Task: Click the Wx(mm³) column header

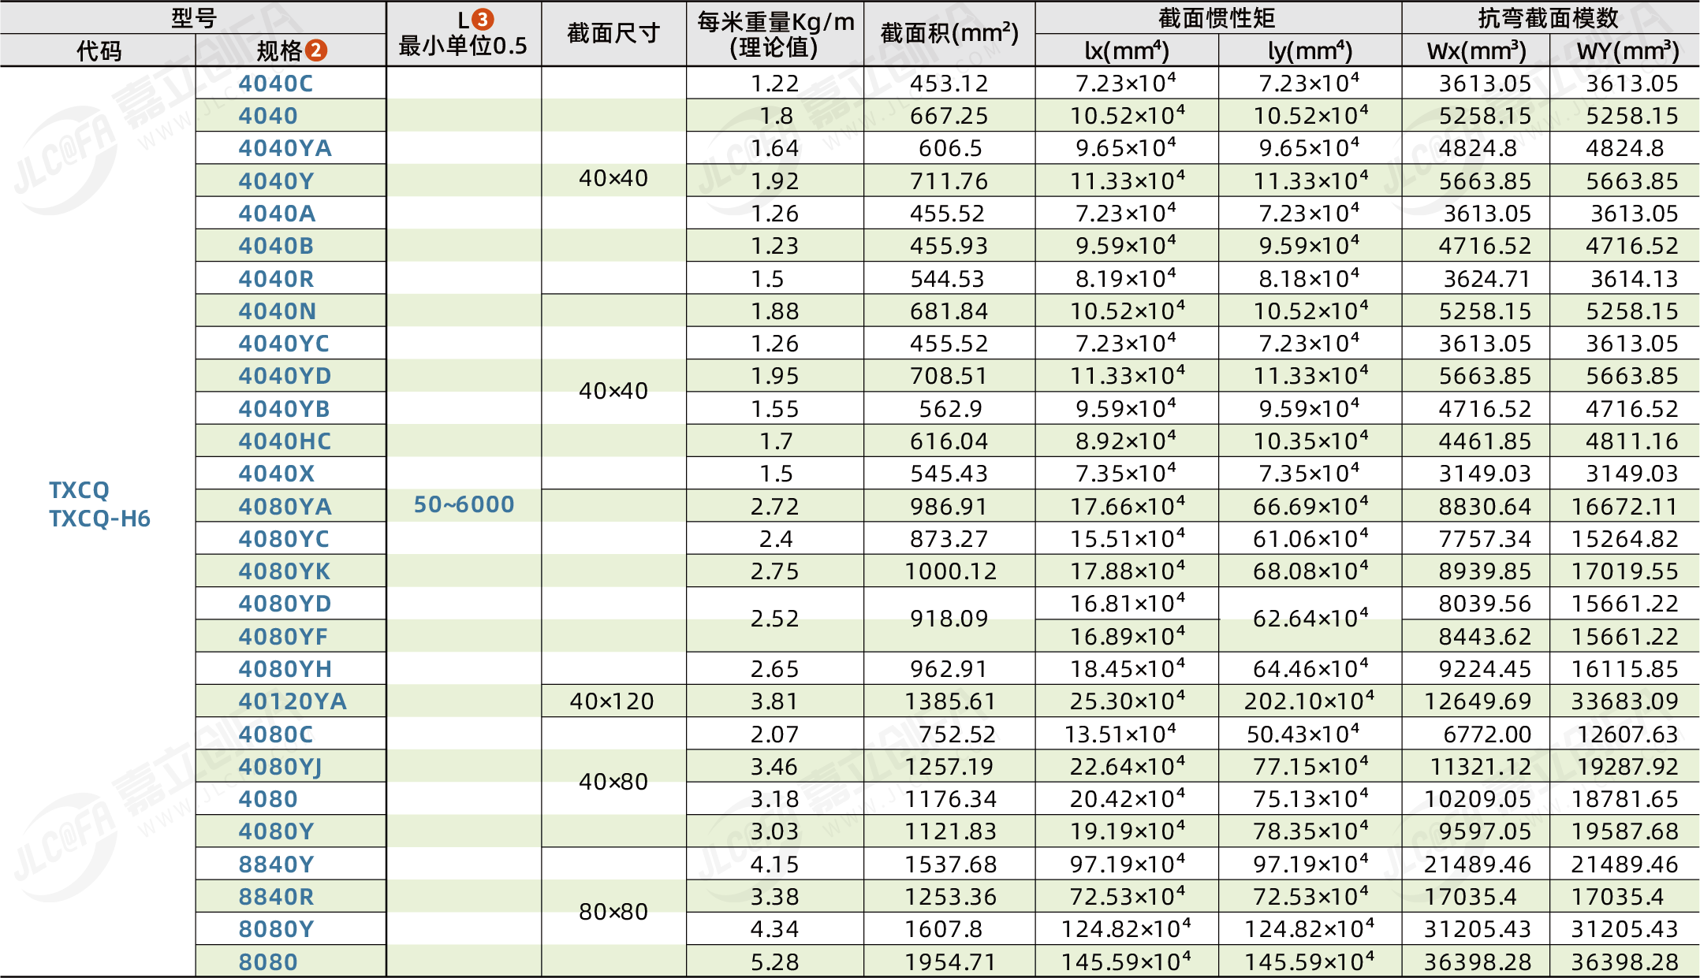Action: tap(1475, 51)
